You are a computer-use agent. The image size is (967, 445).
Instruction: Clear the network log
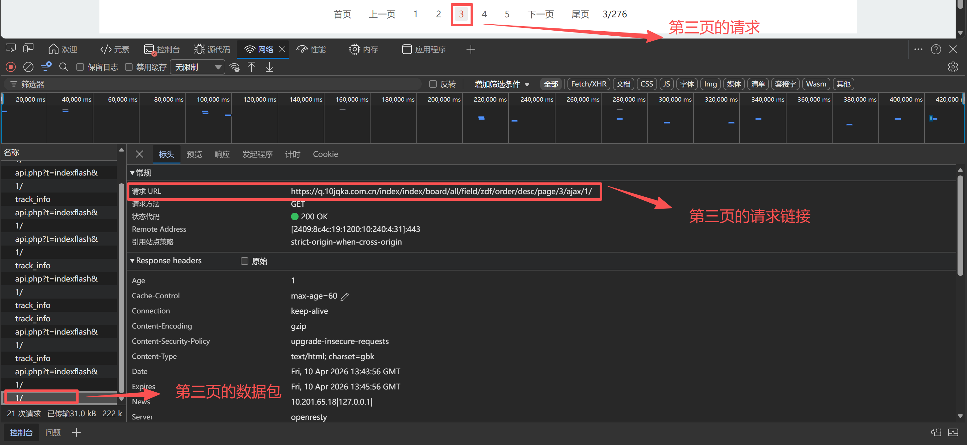coord(28,67)
